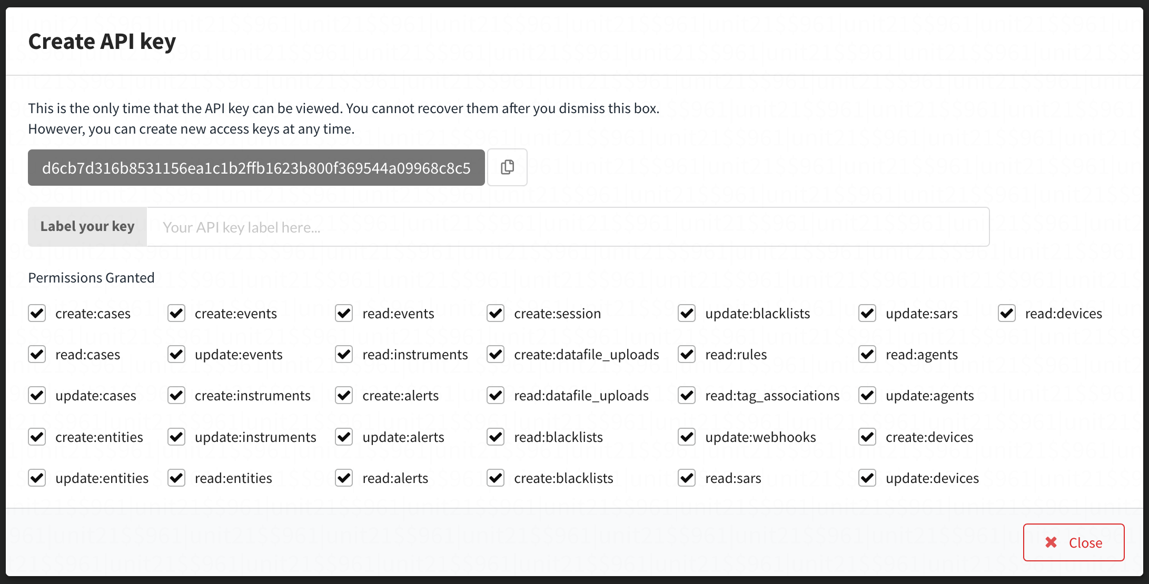1149x584 pixels.
Task: Disable the read:sars permission
Action: 687,478
